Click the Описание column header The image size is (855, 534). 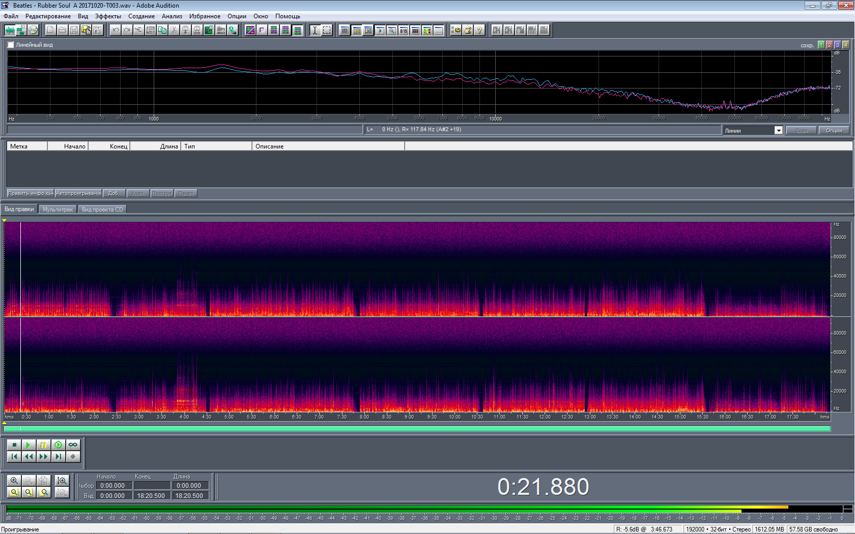point(328,146)
